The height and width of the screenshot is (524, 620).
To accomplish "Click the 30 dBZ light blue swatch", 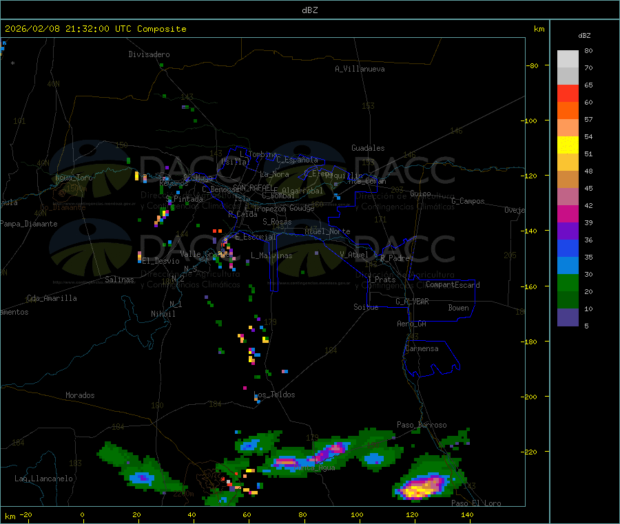I will point(568,265).
